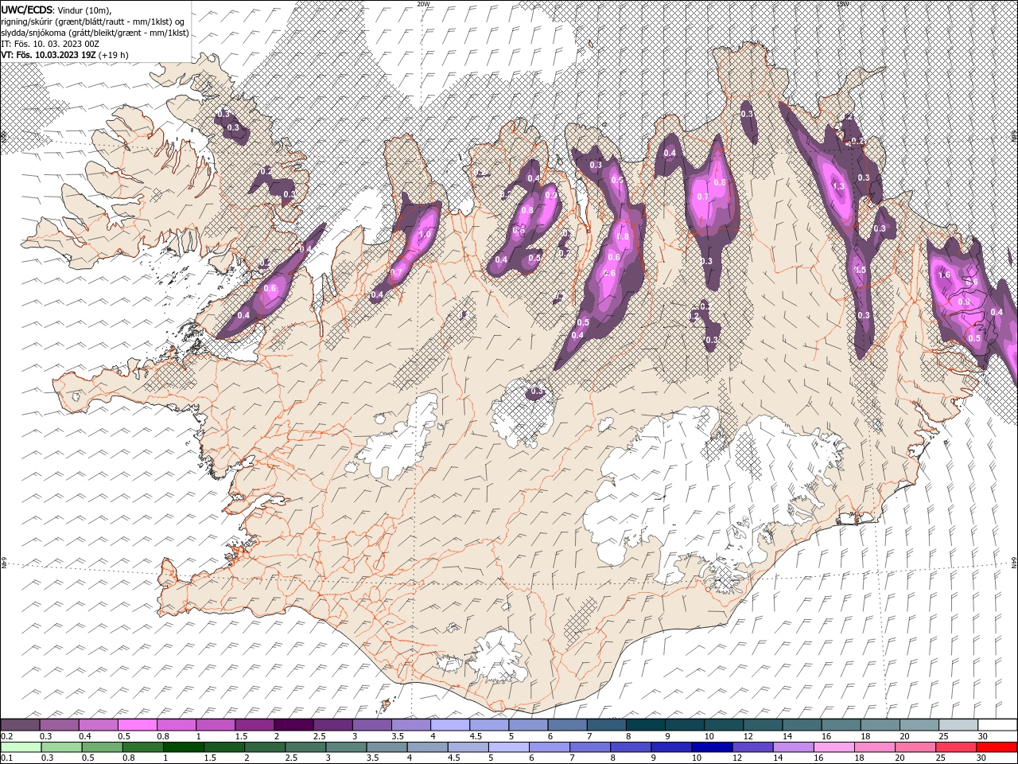1018x764 pixels.
Task: Select the rain scale swatch labeled 4
Action: (x=427, y=747)
